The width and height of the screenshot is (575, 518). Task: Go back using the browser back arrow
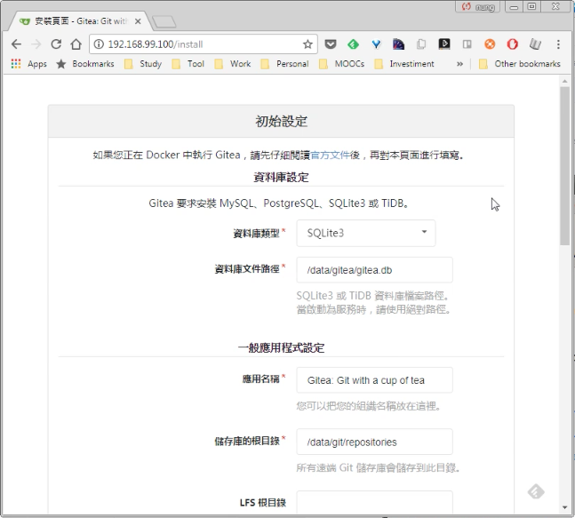point(16,44)
